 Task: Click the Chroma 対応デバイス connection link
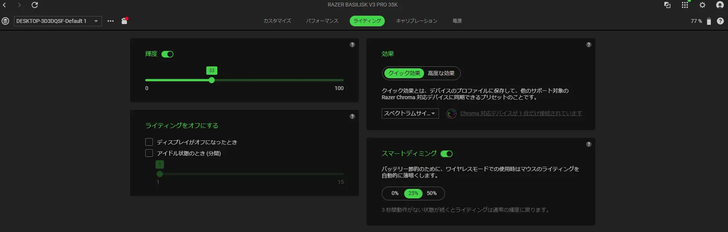click(521, 113)
